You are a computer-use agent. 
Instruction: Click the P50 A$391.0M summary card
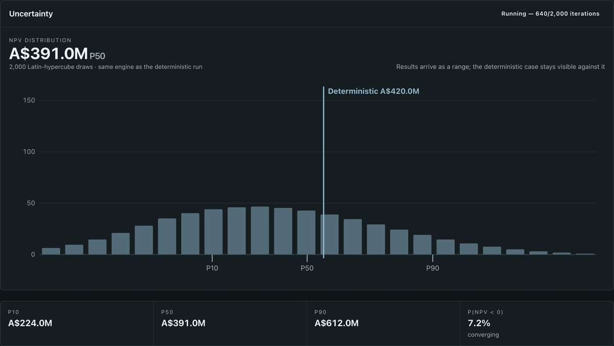[x=230, y=323]
